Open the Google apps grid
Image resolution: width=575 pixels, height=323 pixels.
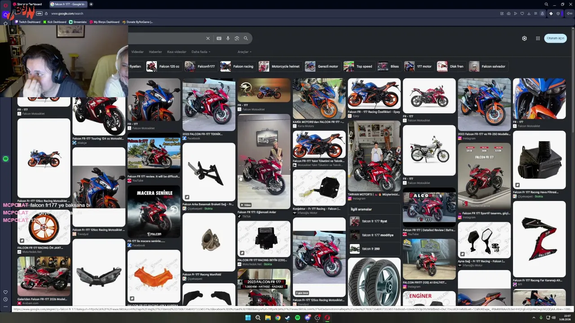pos(538,39)
